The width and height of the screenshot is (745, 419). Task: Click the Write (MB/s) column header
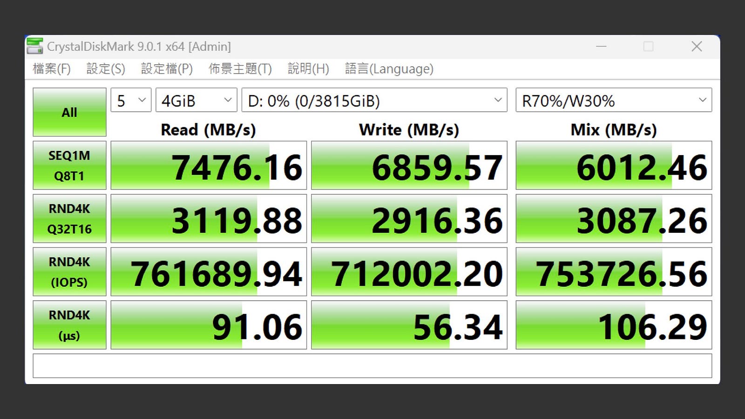409,129
